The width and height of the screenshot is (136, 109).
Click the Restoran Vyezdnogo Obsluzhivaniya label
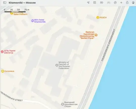tap(87, 35)
